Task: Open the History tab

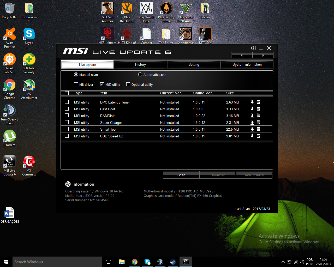Action: (x=140, y=65)
